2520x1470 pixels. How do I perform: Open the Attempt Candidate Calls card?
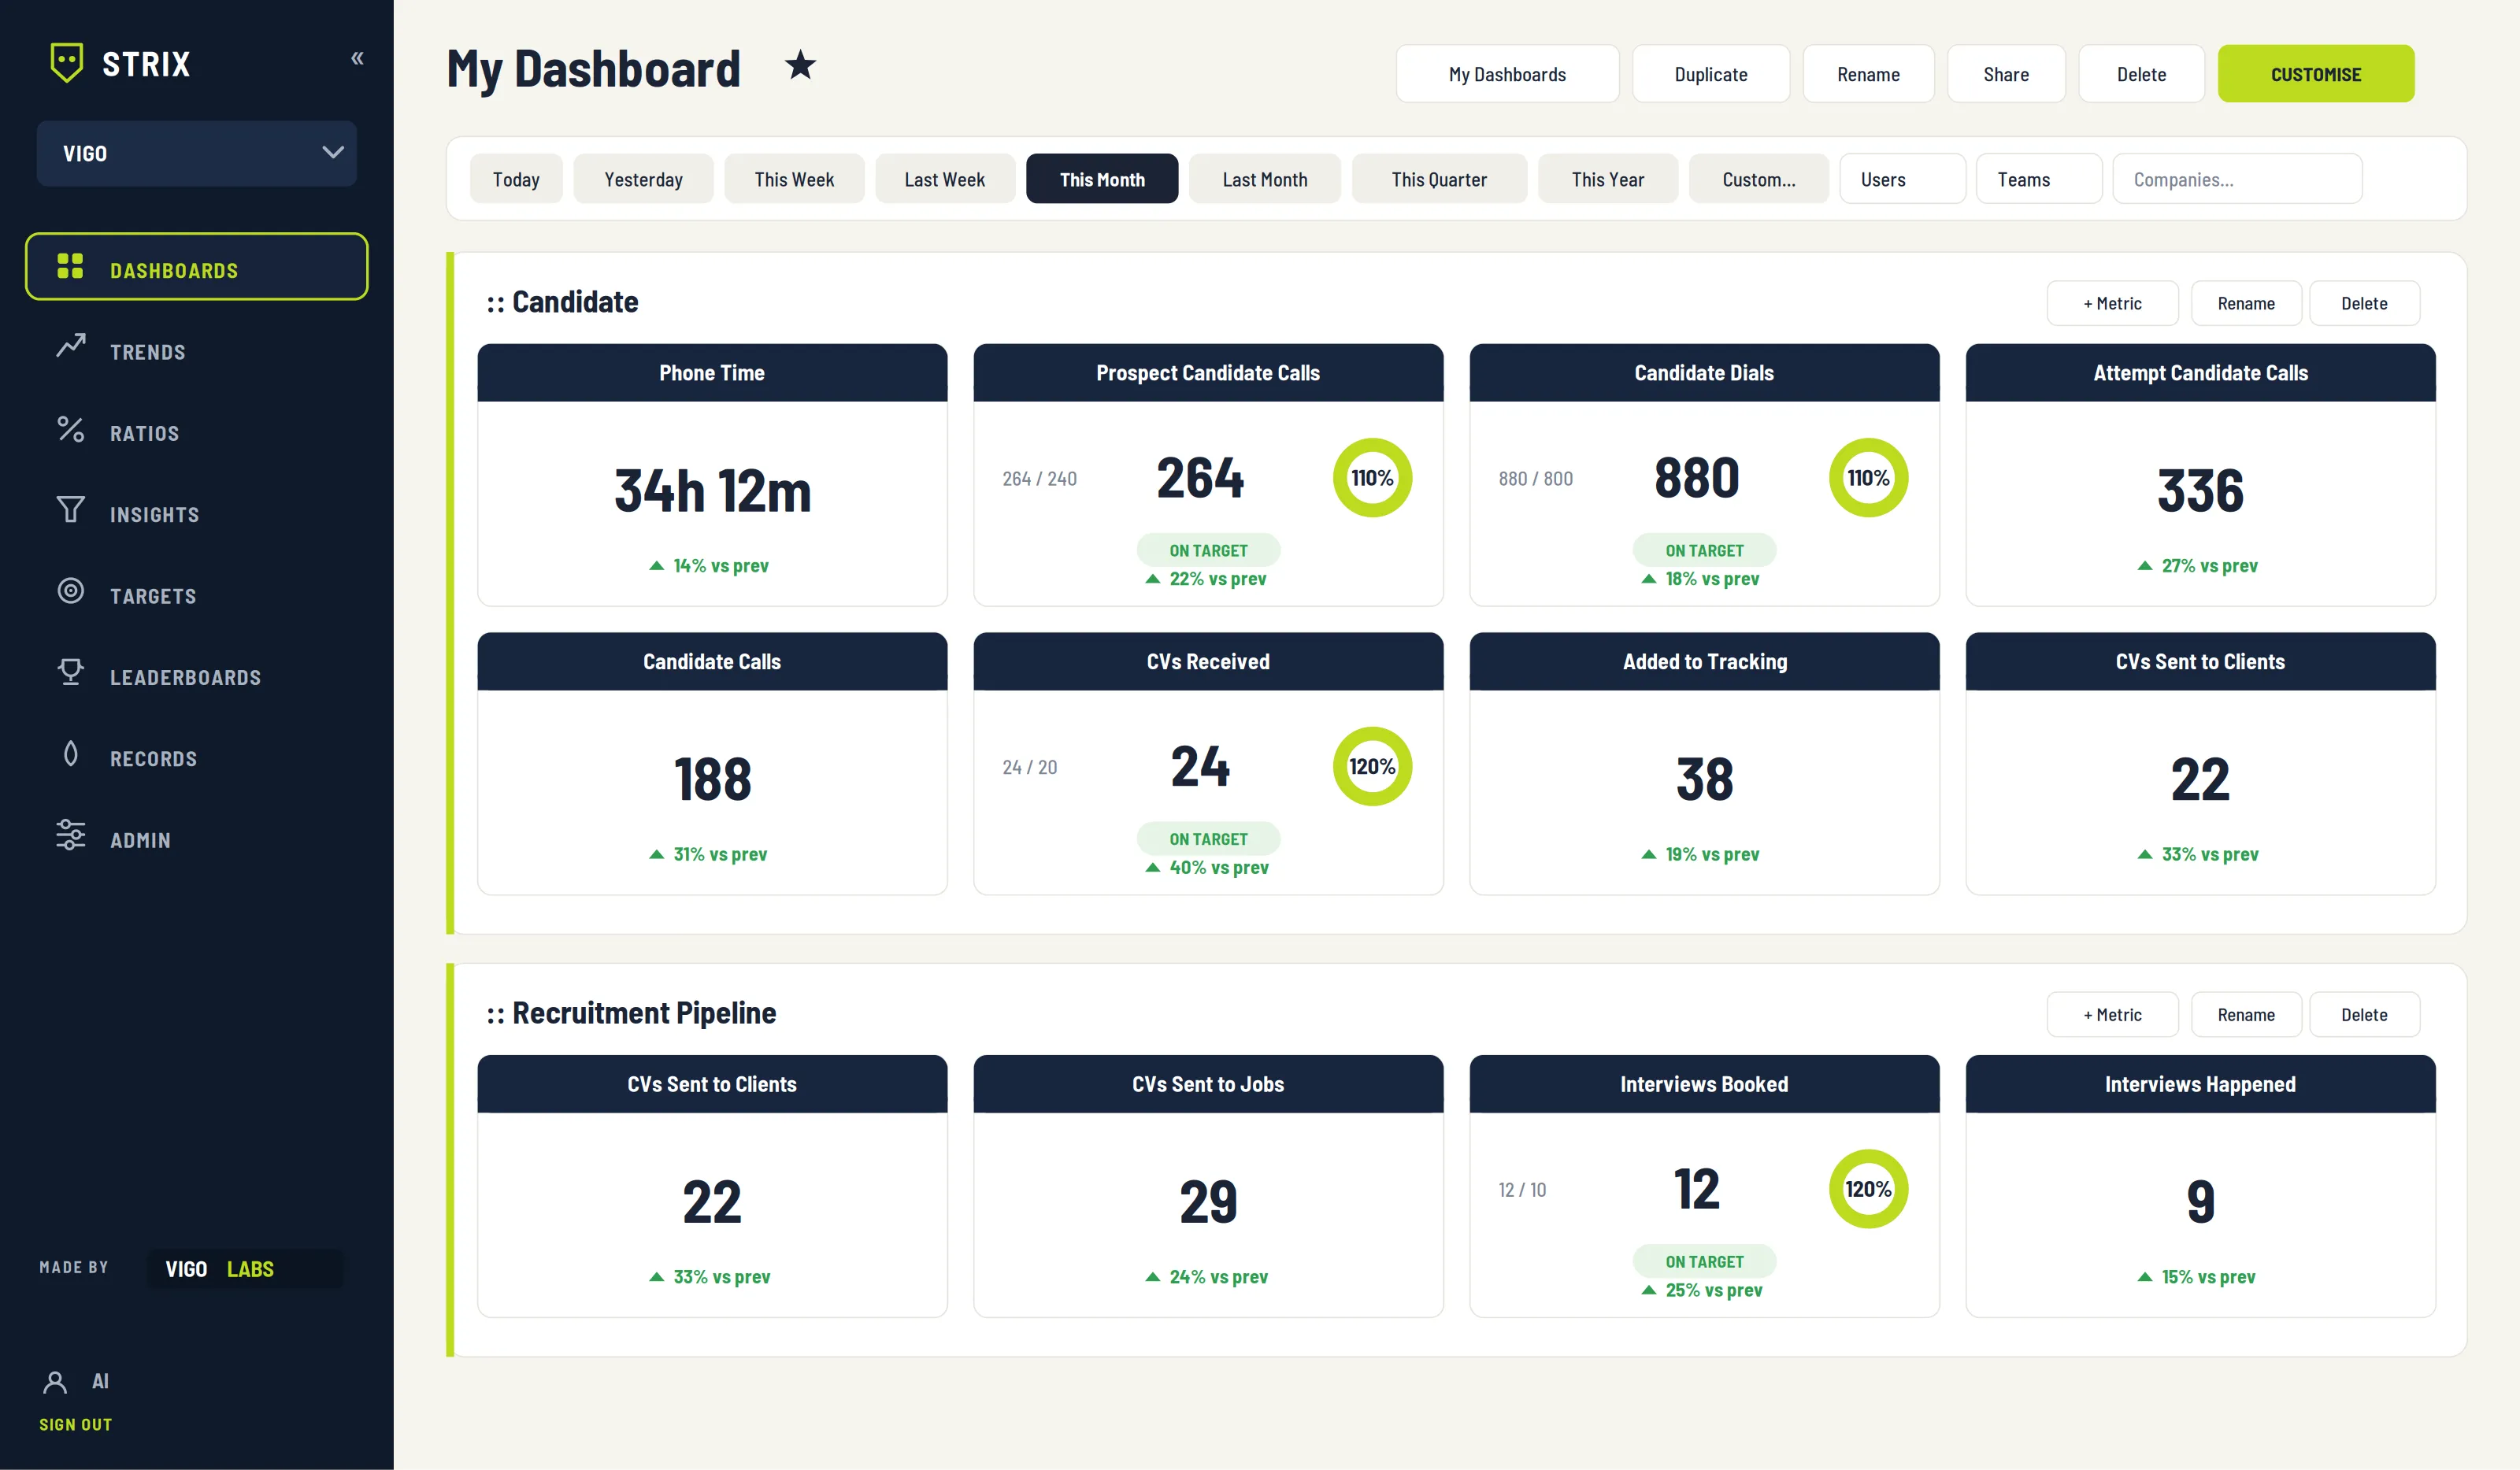tap(2200, 475)
